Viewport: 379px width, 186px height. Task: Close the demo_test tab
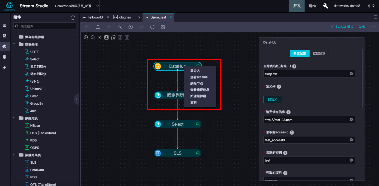[171, 17]
